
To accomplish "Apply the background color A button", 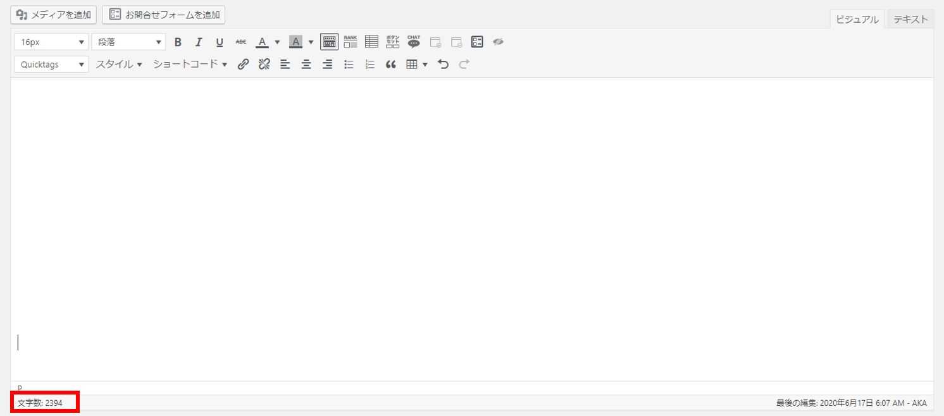I will tap(295, 42).
